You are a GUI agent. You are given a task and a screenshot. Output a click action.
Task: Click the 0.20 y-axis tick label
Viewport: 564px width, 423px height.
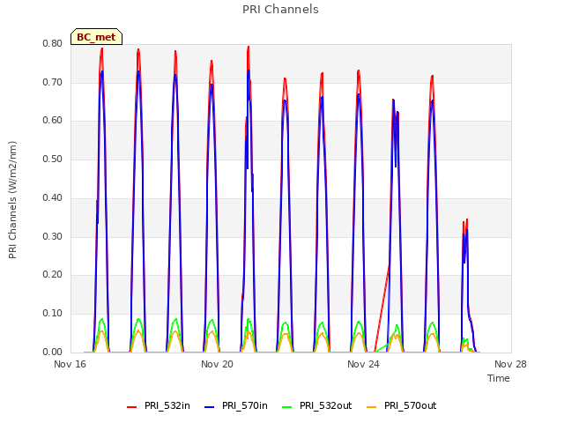pos(53,275)
